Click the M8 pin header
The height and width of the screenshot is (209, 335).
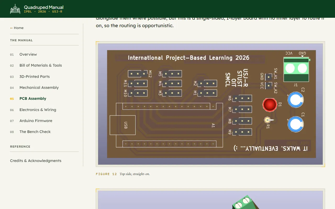(242, 121)
